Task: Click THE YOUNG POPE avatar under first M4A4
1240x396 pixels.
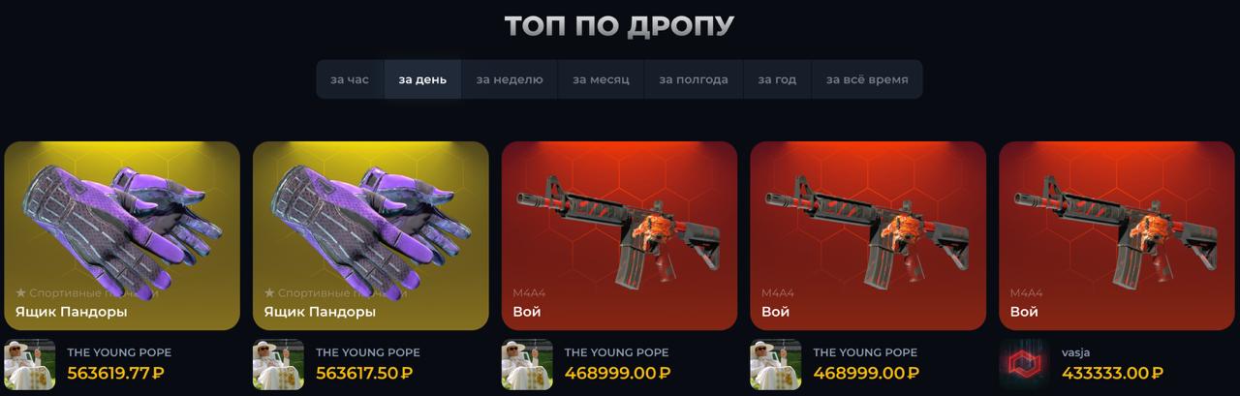Action: pos(527,364)
